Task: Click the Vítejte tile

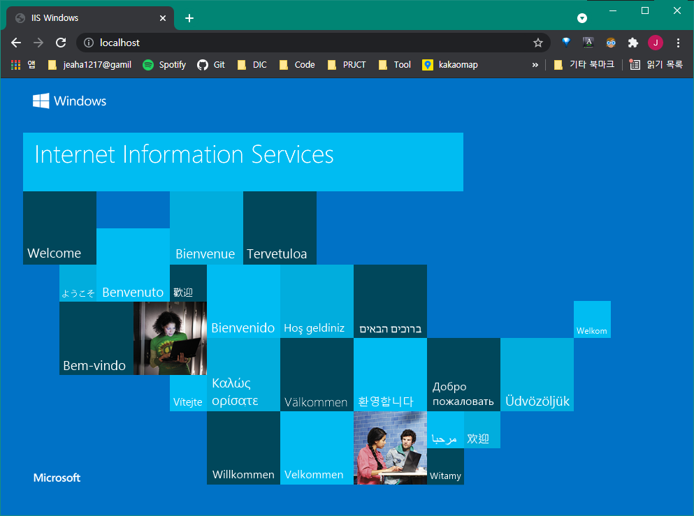Action: click(x=188, y=393)
